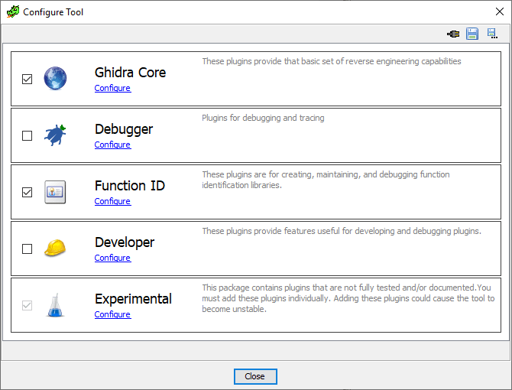Click the Developer hard hat icon
This screenshot has width=512, height=390.
click(x=55, y=249)
